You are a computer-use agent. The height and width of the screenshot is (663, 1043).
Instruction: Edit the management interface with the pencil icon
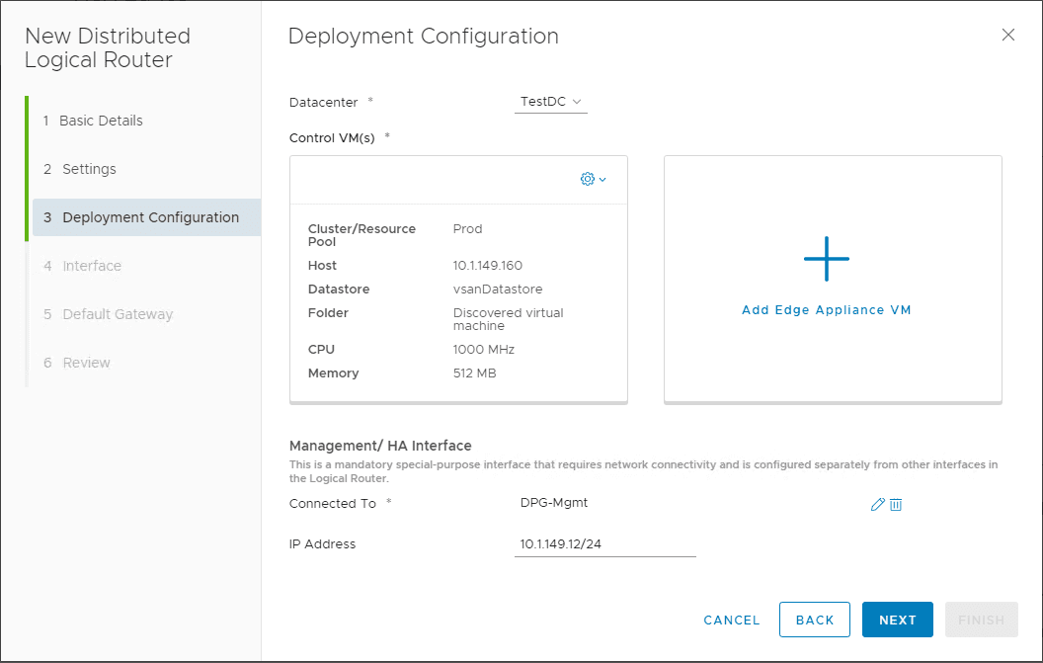877,504
